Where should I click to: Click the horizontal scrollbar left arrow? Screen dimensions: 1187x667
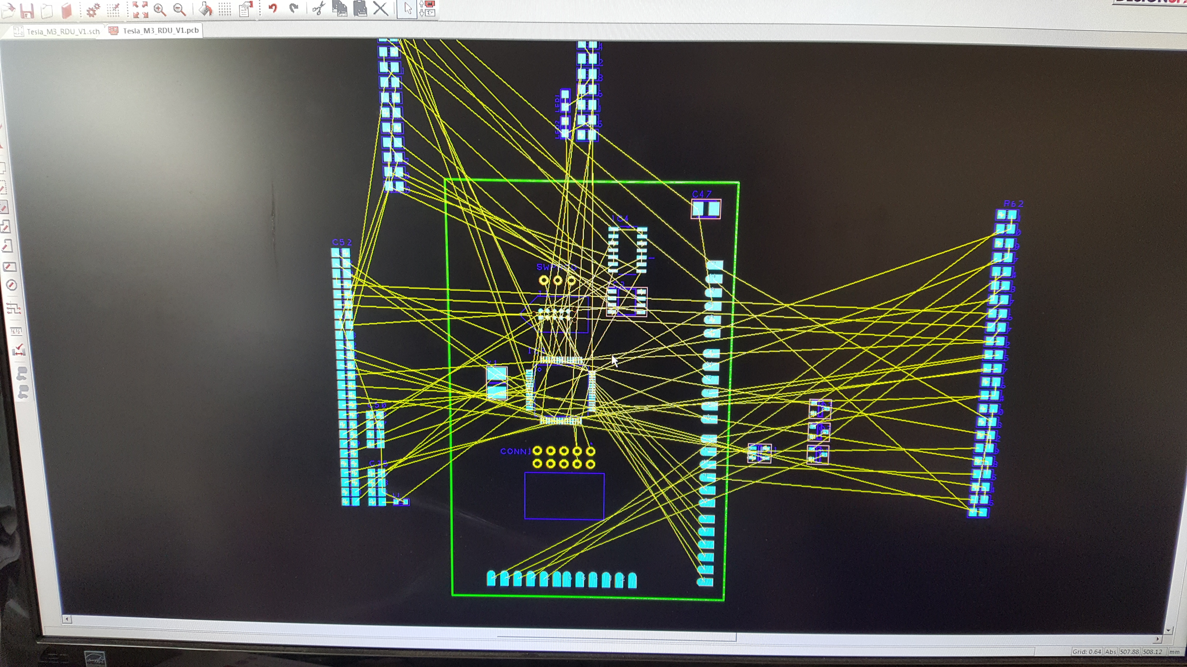coord(67,619)
